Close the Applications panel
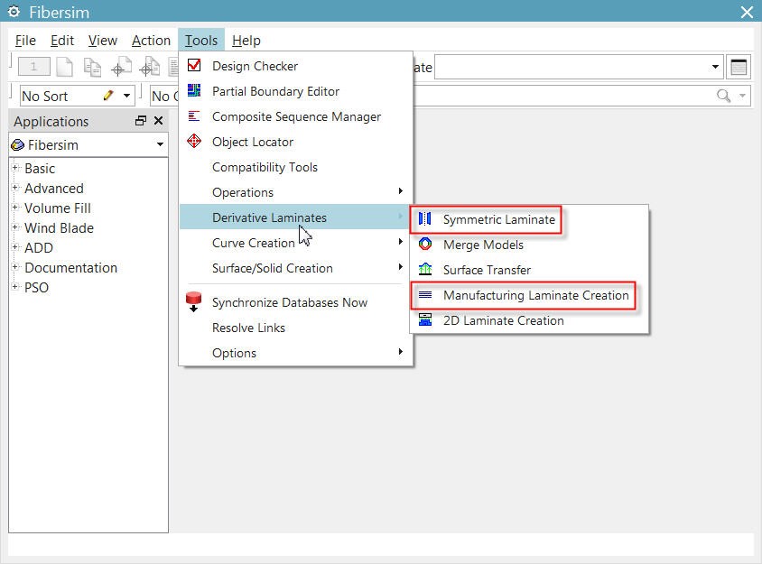The width and height of the screenshot is (762, 564). pyautogui.click(x=159, y=121)
